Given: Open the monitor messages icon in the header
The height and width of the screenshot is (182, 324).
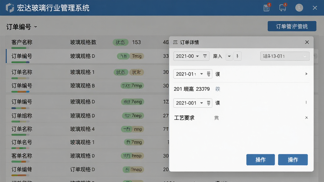Looking at the screenshot, I should (283, 8).
